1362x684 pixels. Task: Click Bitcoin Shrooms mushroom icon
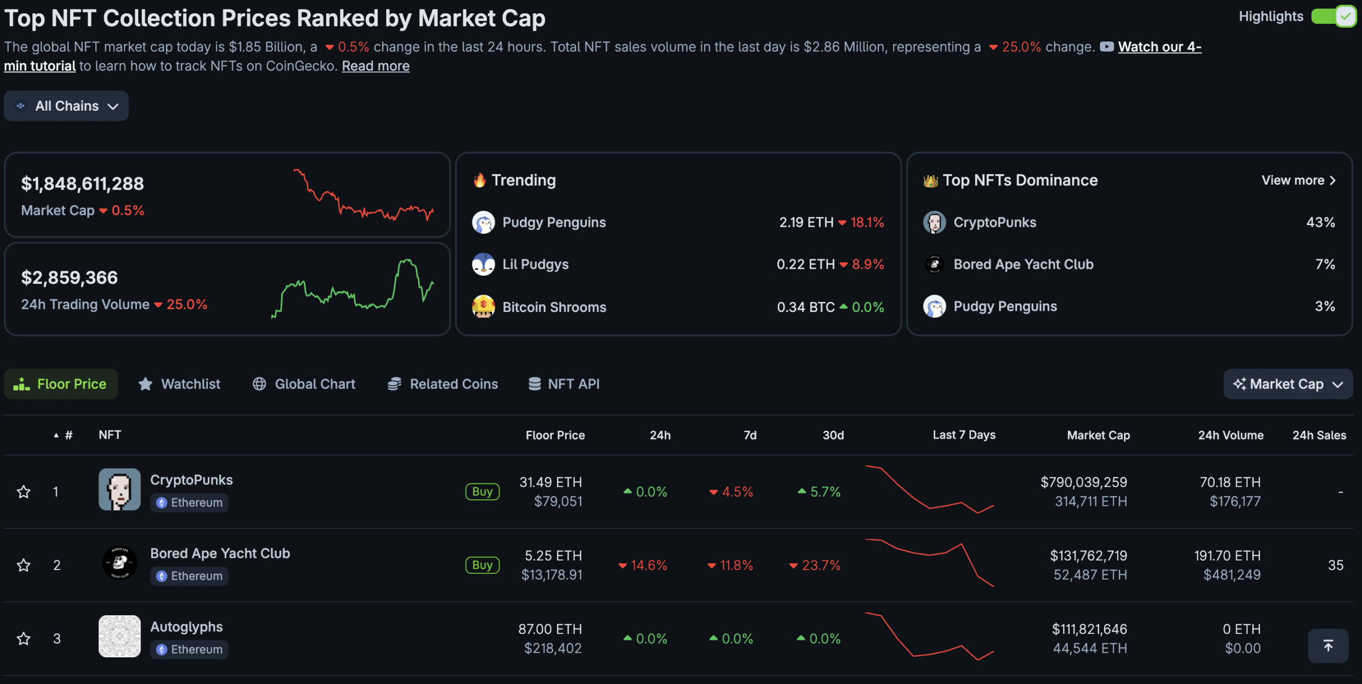483,307
